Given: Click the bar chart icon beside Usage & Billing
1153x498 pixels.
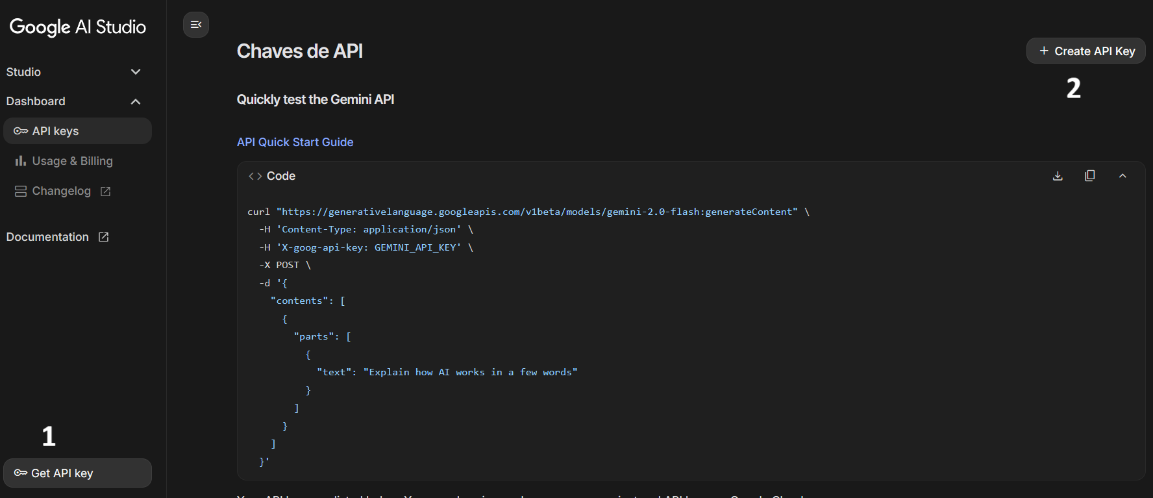Looking at the screenshot, I should (21, 161).
